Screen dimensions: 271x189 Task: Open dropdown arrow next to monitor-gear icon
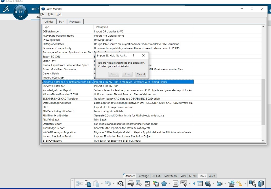tap(189, 183)
